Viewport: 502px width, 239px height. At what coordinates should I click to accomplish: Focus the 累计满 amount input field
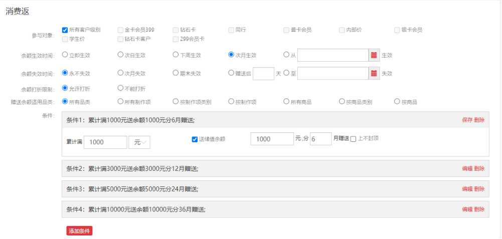tap(105, 142)
